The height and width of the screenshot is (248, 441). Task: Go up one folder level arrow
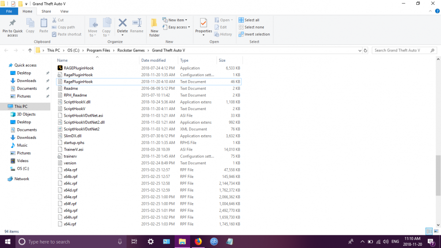30,50
